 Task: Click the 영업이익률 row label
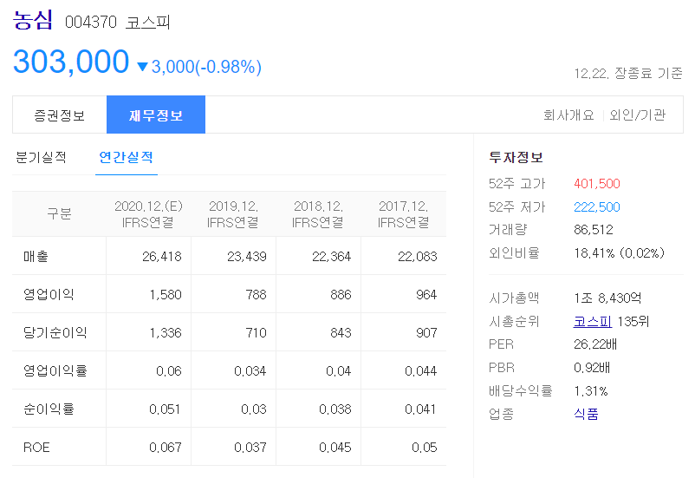[x=55, y=370]
